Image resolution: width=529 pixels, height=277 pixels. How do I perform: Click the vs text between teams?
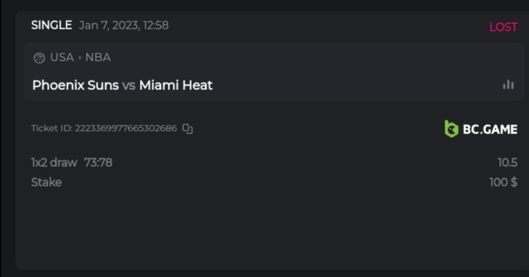tap(129, 86)
